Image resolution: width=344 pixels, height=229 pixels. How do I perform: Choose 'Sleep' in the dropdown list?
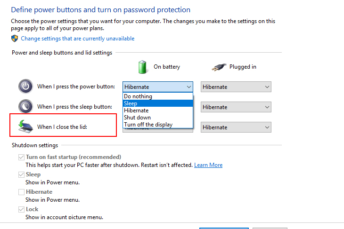(131, 103)
